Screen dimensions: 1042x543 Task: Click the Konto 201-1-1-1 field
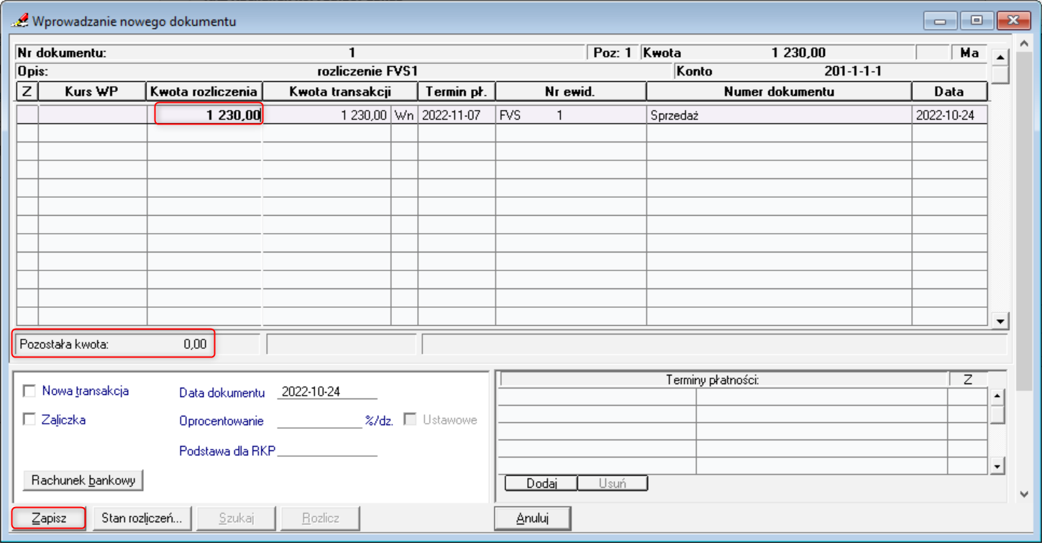pyautogui.click(x=830, y=71)
